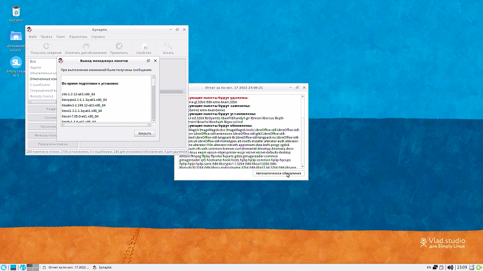Maximize the package manager output dialog
The width and height of the screenshot is (483, 271).
pyautogui.click(x=148, y=61)
